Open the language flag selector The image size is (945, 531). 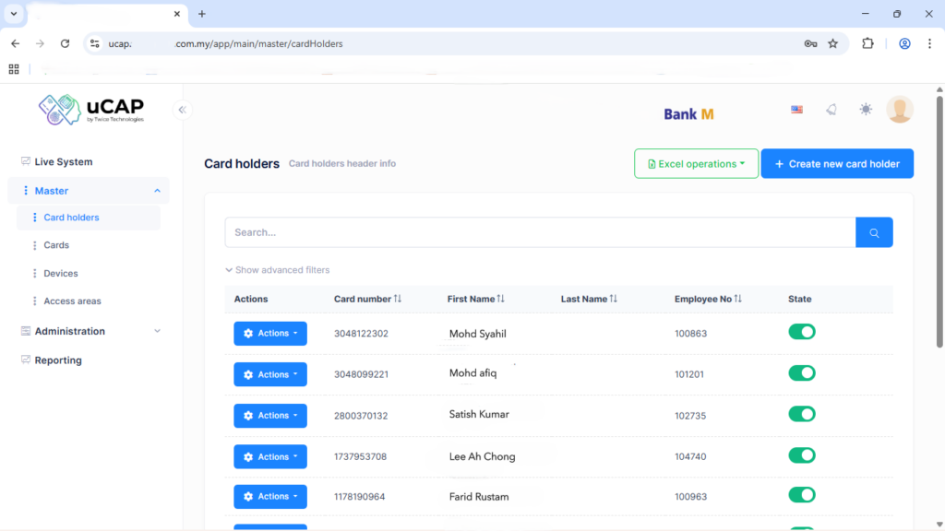796,110
